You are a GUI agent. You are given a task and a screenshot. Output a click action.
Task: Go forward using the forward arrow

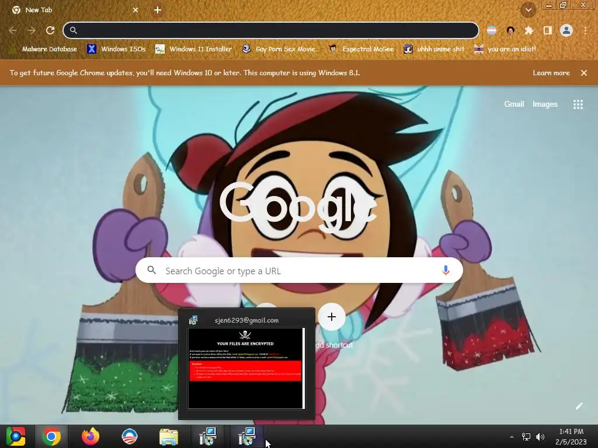(32, 30)
